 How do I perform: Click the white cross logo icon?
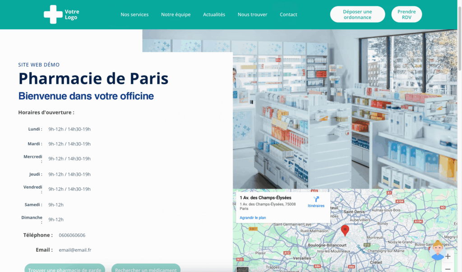(53, 14)
